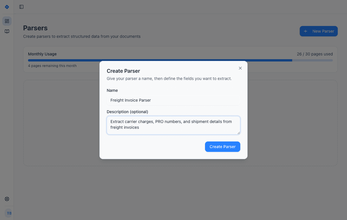Click the app logo diamond icon
The image size is (347, 220).
tap(7, 7)
